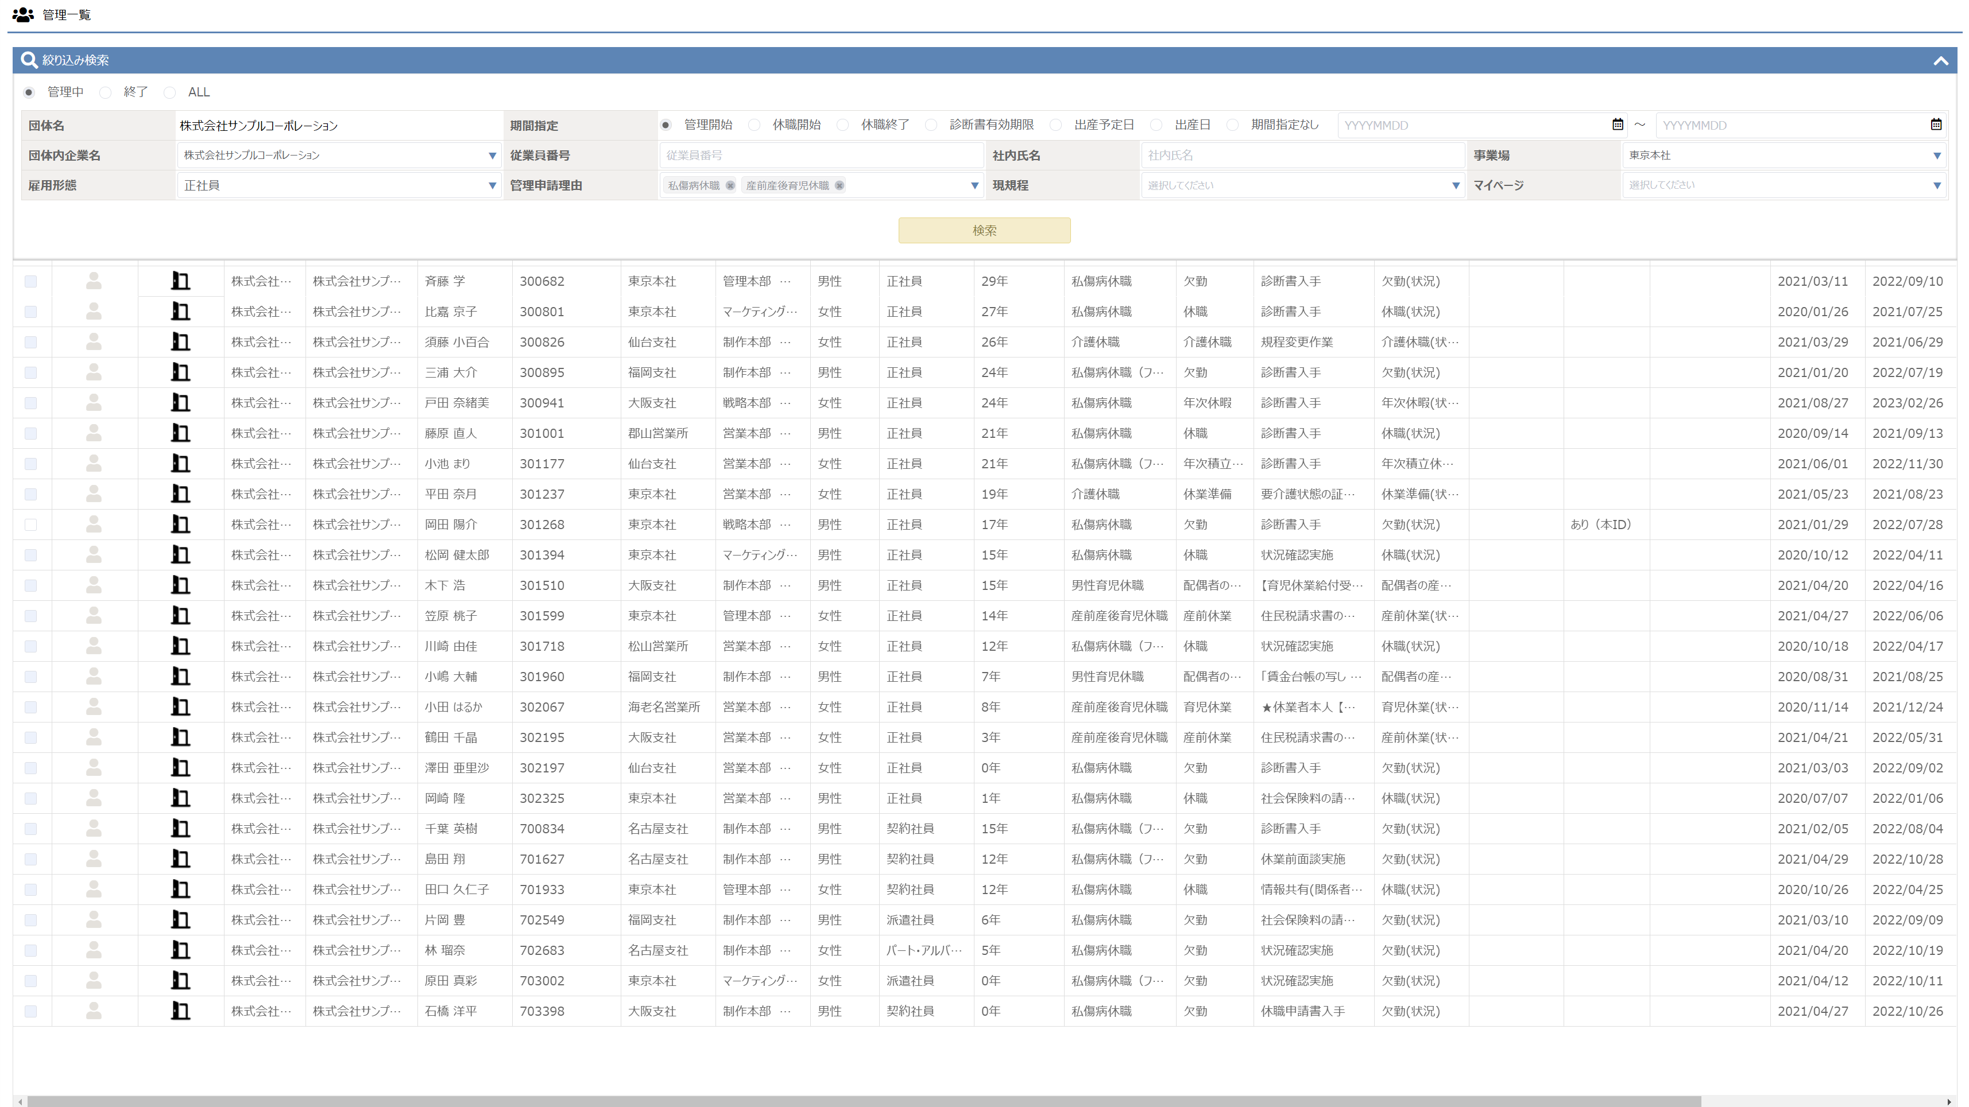The image size is (1969, 1107).
Task: Open calendar picker for start date
Action: [x=1618, y=125]
